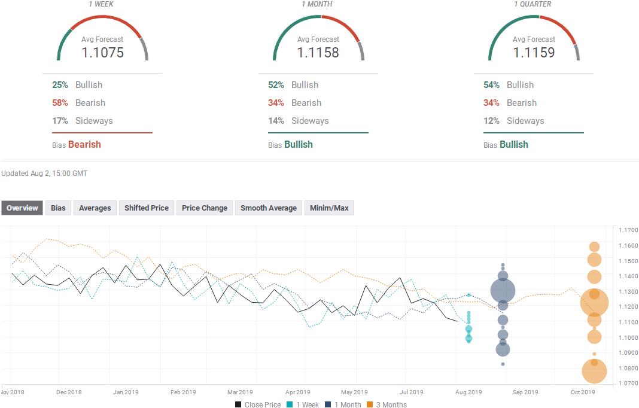Open the Smooth Average tab
The image size is (639, 408).
coord(269,208)
